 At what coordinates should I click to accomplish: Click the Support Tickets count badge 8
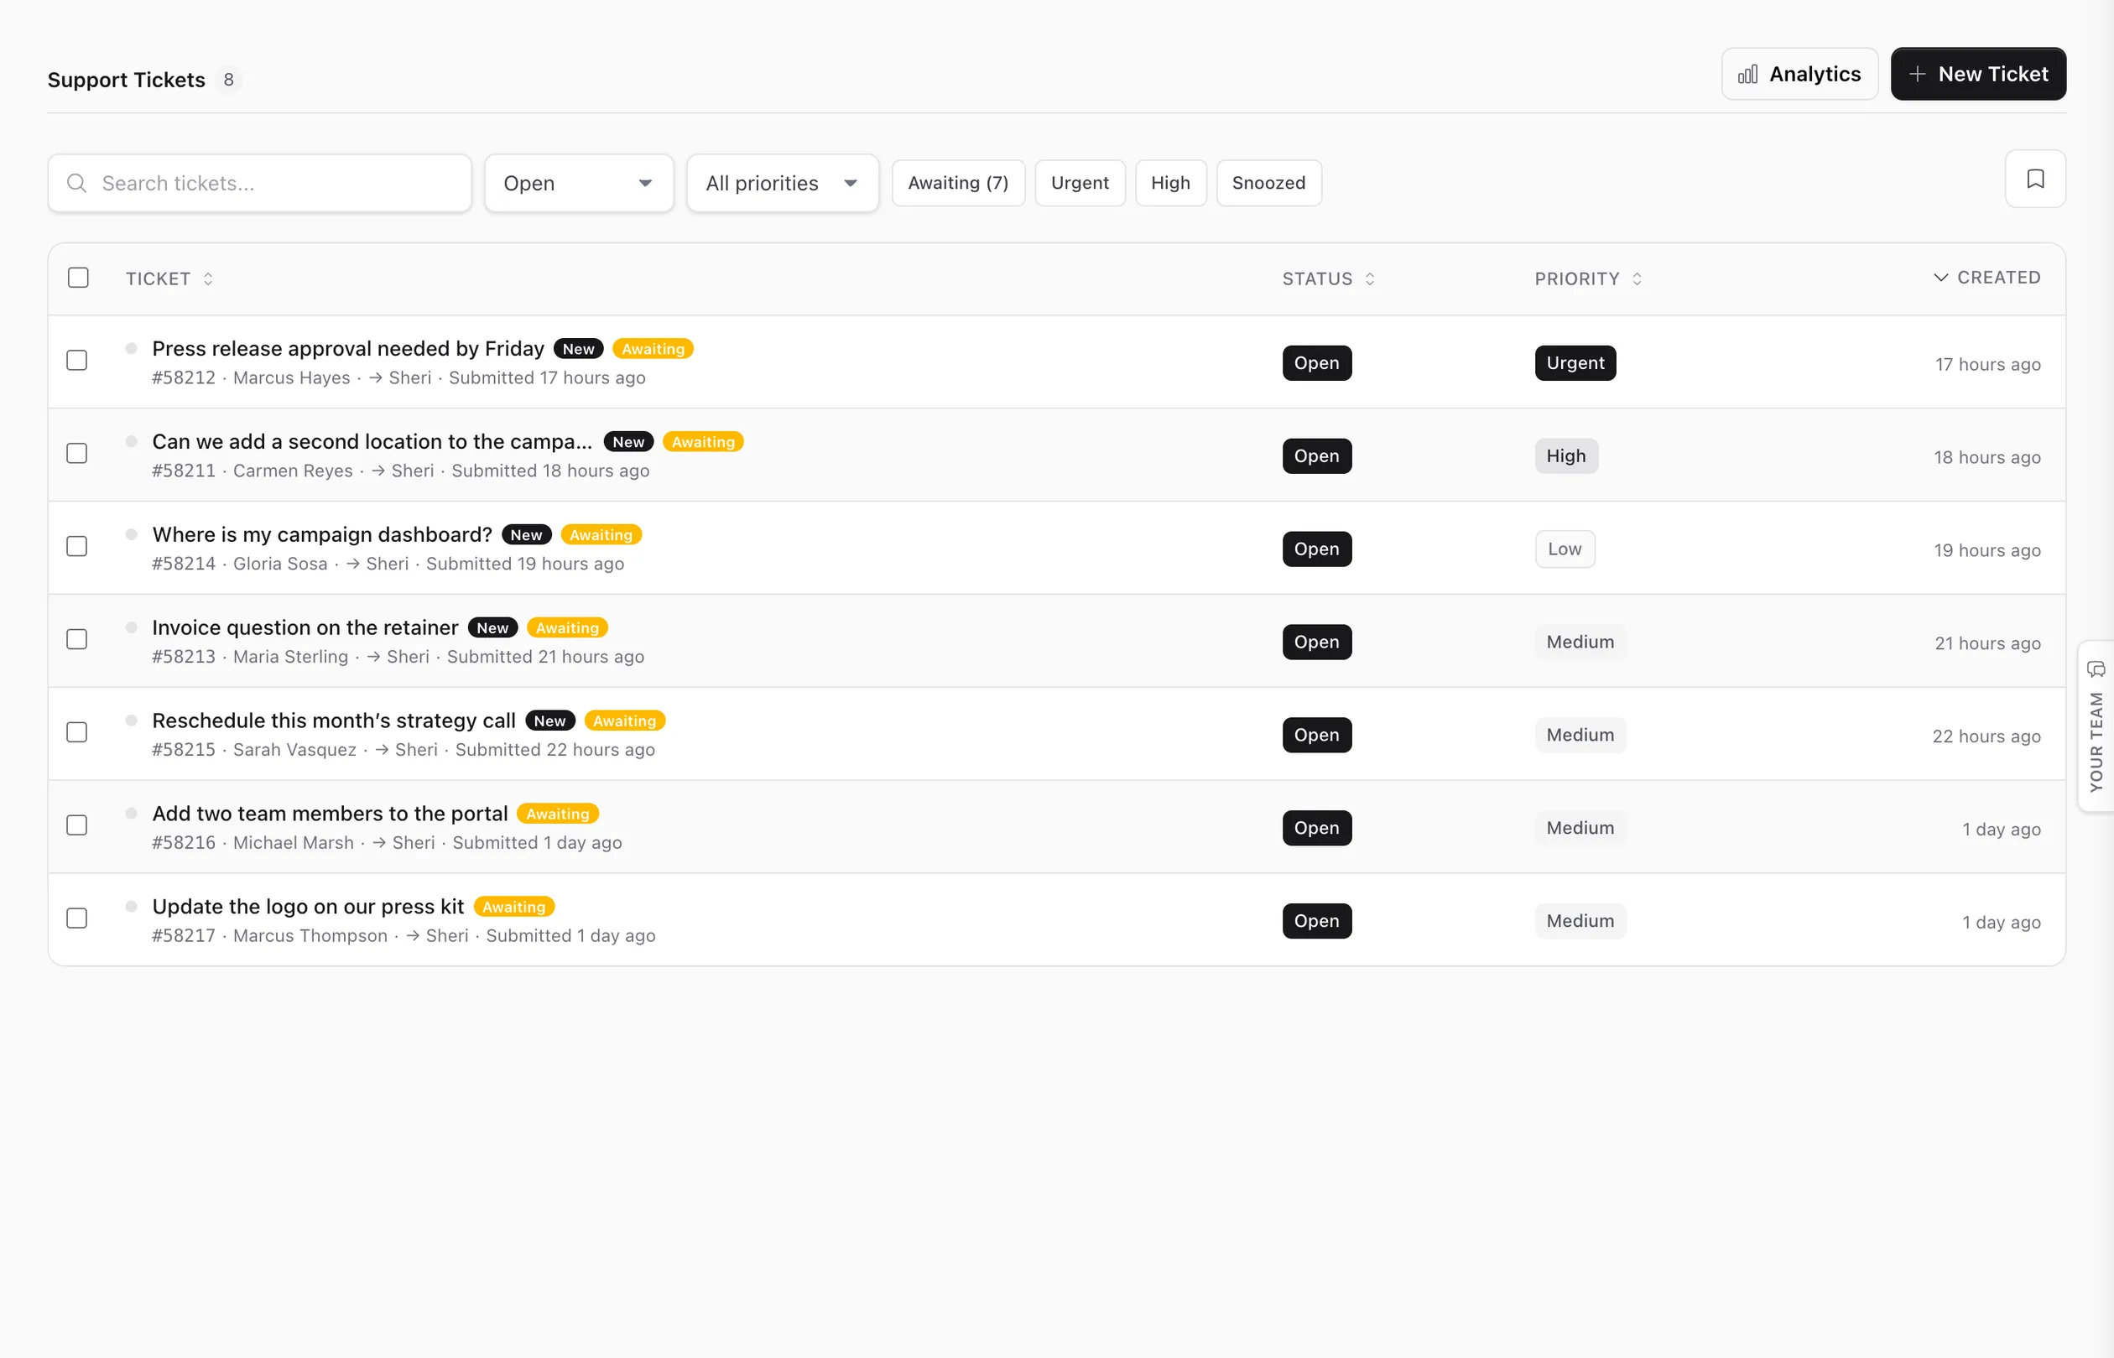click(228, 81)
